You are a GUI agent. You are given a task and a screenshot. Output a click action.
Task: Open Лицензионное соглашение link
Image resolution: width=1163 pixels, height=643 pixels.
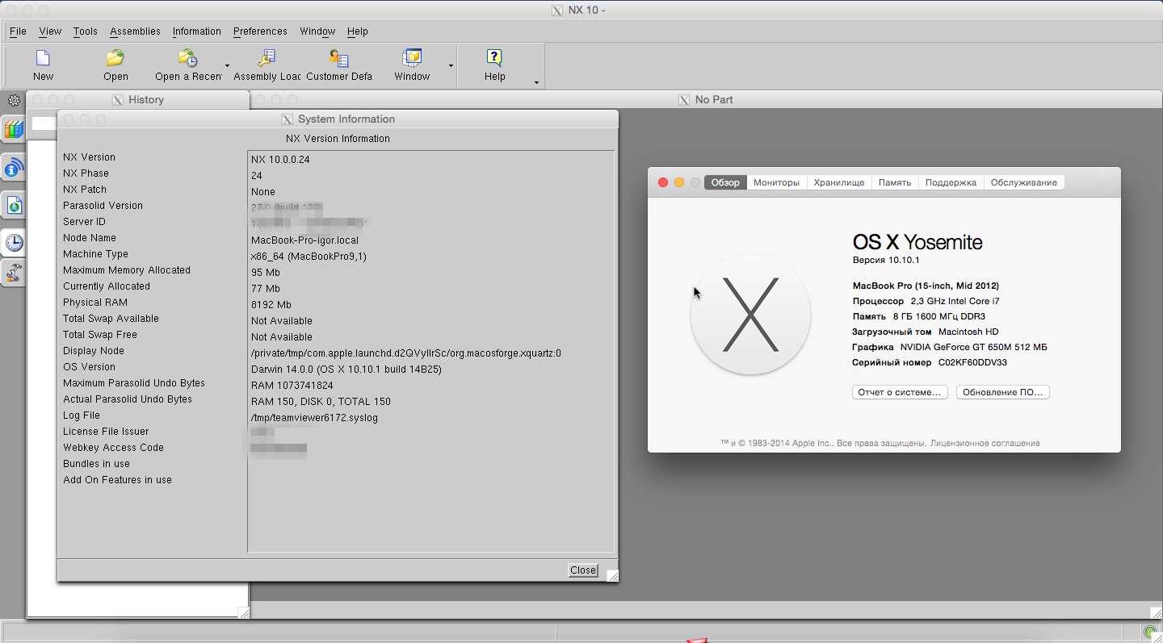click(x=985, y=443)
